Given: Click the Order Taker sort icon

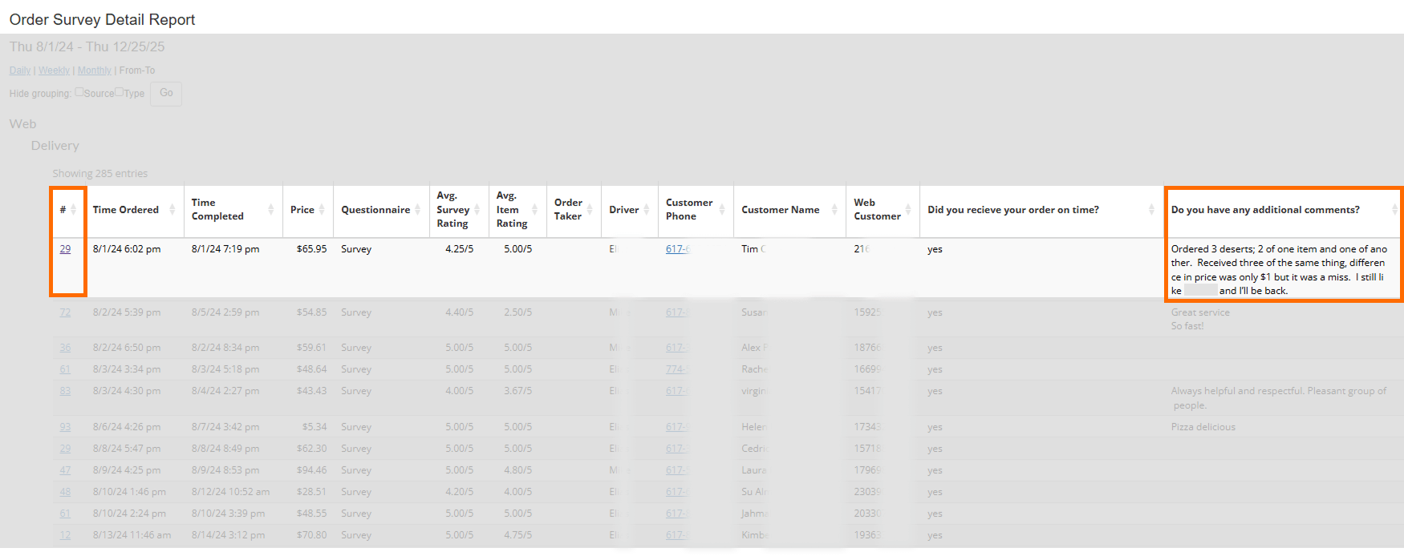Looking at the screenshot, I should point(590,210).
